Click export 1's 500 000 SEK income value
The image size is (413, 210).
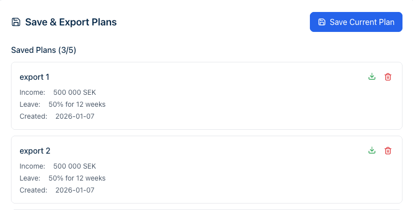click(75, 92)
